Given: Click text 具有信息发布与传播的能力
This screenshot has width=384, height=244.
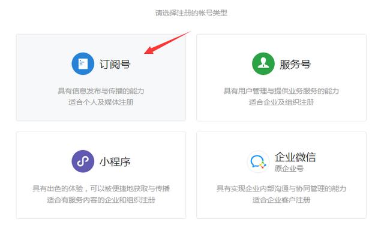Looking at the screenshot, I should tap(101, 91).
